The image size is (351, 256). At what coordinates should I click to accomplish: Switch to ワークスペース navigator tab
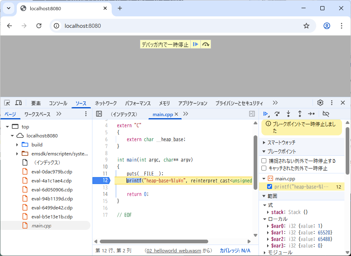coord(37,115)
